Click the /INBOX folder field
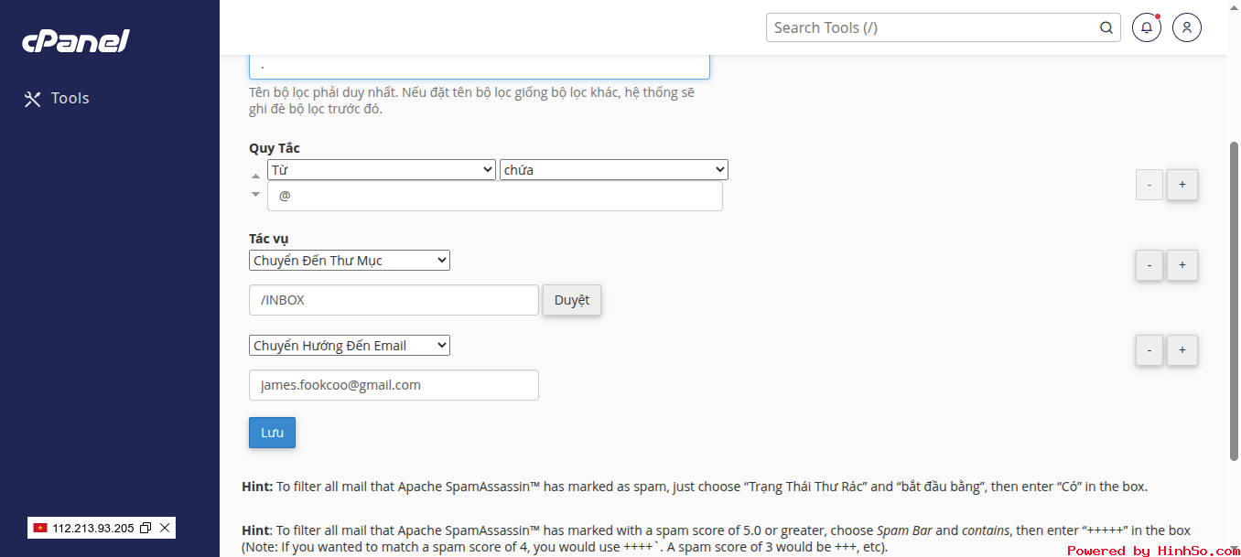This screenshot has height=557, width=1241. 394,300
